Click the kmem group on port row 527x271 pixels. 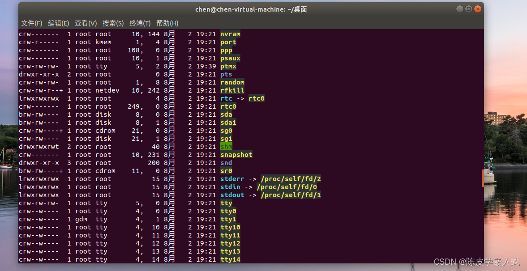click(x=103, y=42)
